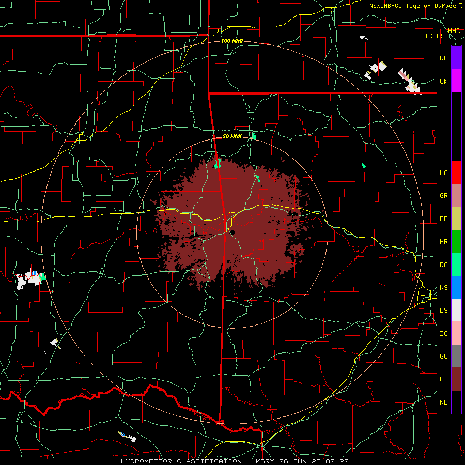Click the DS legend label
Viewport: 465px width, 465px height.
point(444,311)
